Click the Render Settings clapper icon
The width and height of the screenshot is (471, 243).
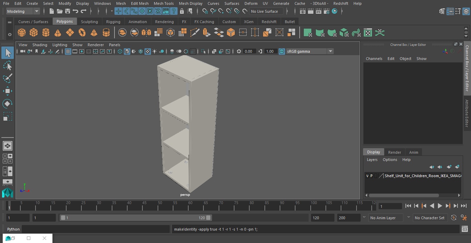click(326, 11)
